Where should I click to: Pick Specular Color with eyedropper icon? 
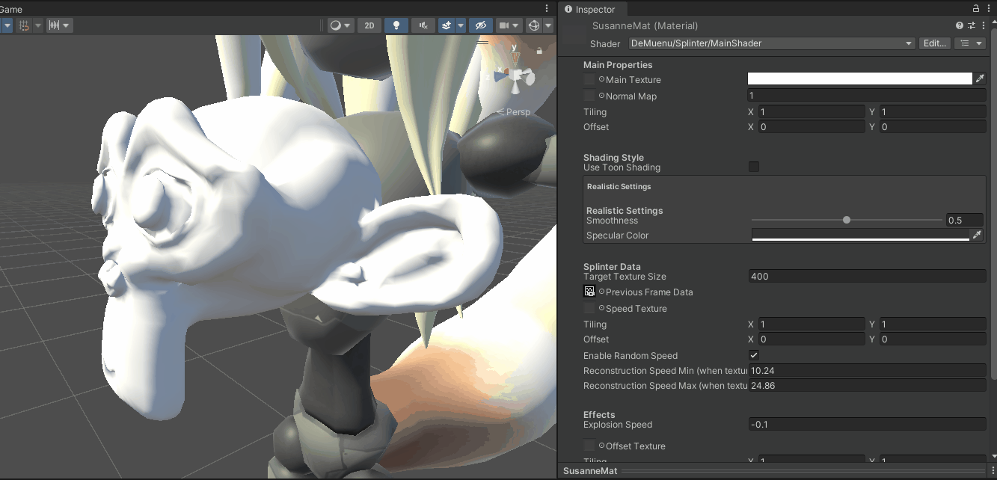point(976,235)
